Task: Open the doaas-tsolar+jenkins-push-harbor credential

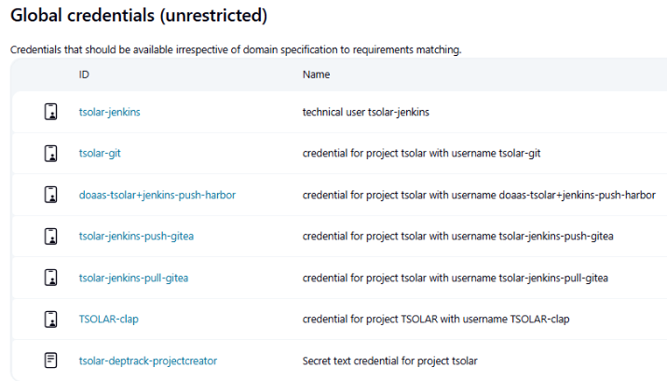Action: pos(157,195)
